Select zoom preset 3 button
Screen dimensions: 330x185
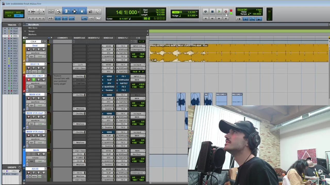[x=36, y=18]
